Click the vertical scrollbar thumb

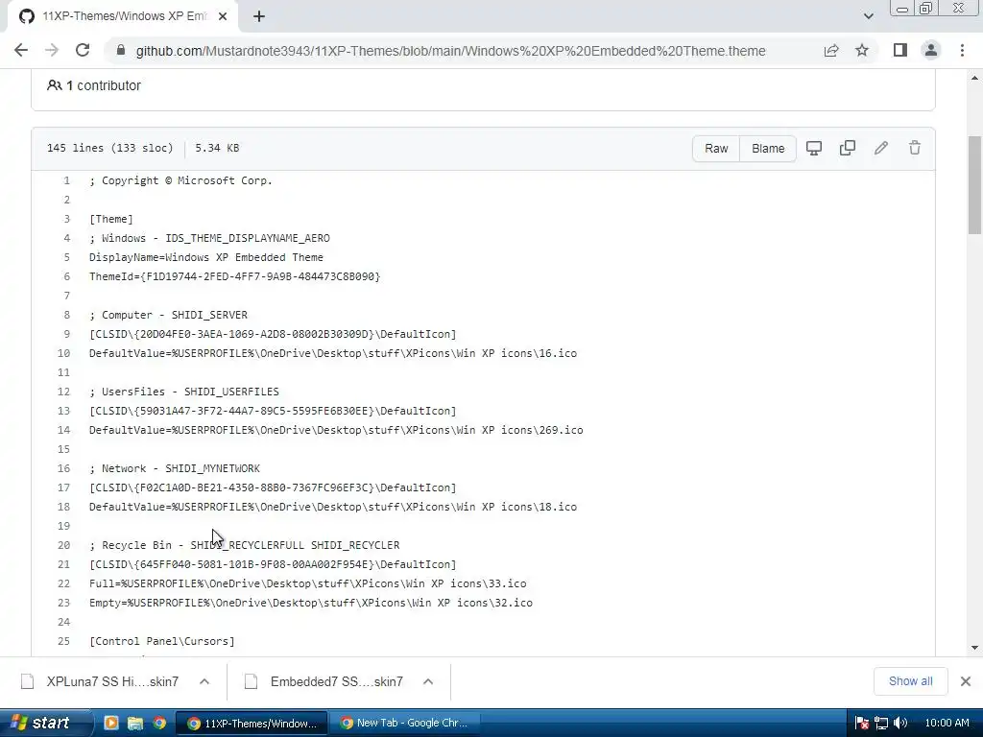974,185
